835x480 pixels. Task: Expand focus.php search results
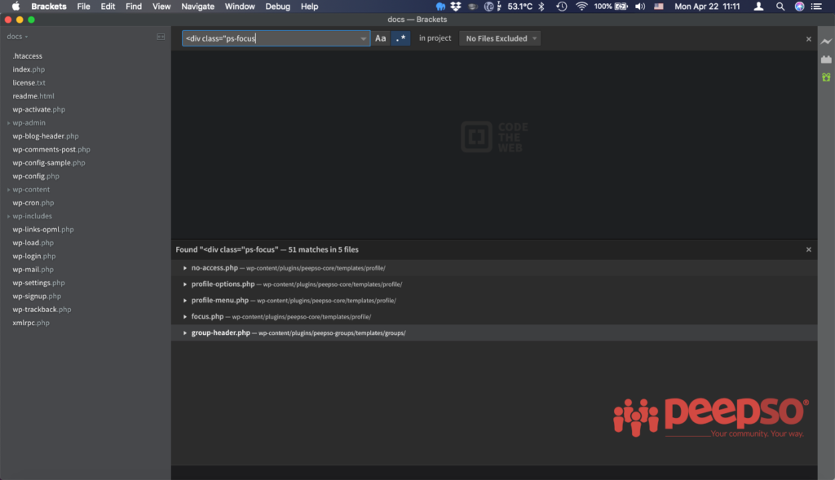[186, 316]
